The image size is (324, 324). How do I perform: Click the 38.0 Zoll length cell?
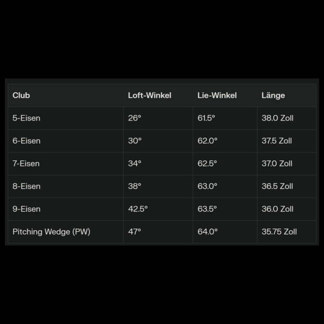[x=277, y=118]
